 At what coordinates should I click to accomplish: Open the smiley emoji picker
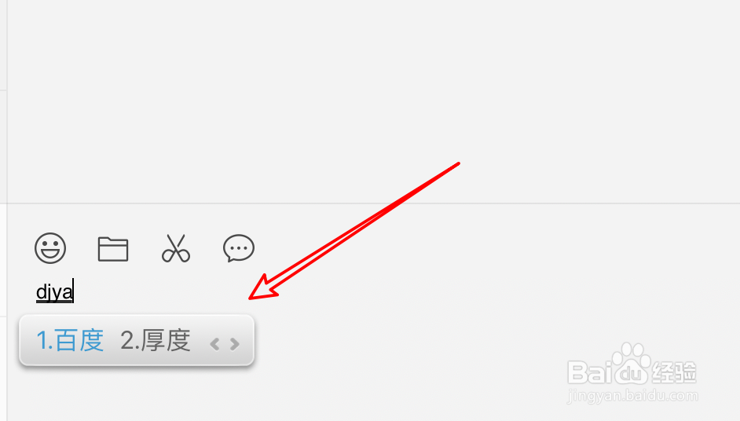tap(50, 247)
